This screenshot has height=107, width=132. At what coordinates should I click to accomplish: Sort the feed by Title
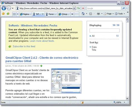(94, 50)
